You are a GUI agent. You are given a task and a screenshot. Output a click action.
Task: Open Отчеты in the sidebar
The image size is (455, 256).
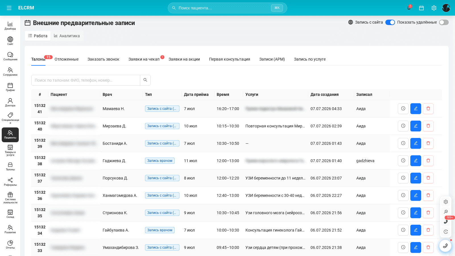tap(10, 245)
